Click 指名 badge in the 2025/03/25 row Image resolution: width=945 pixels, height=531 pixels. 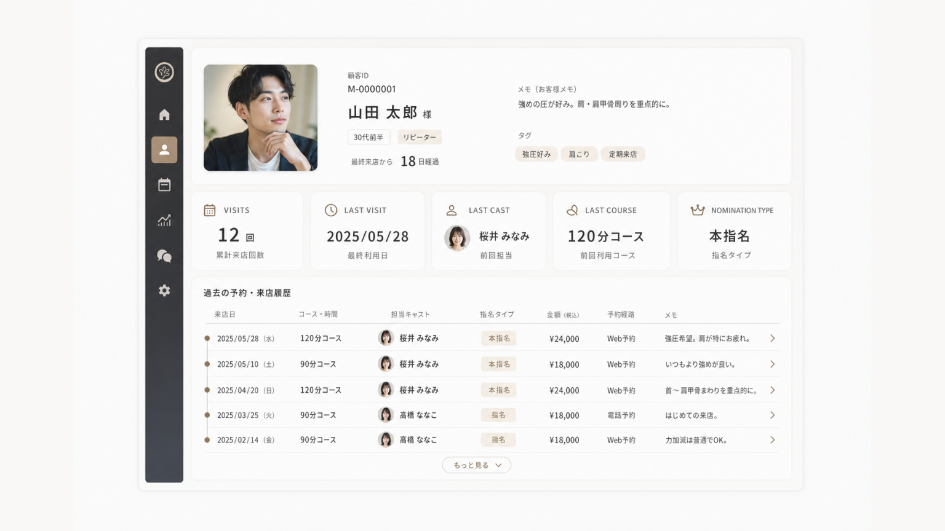pyautogui.click(x=498, y=415)
